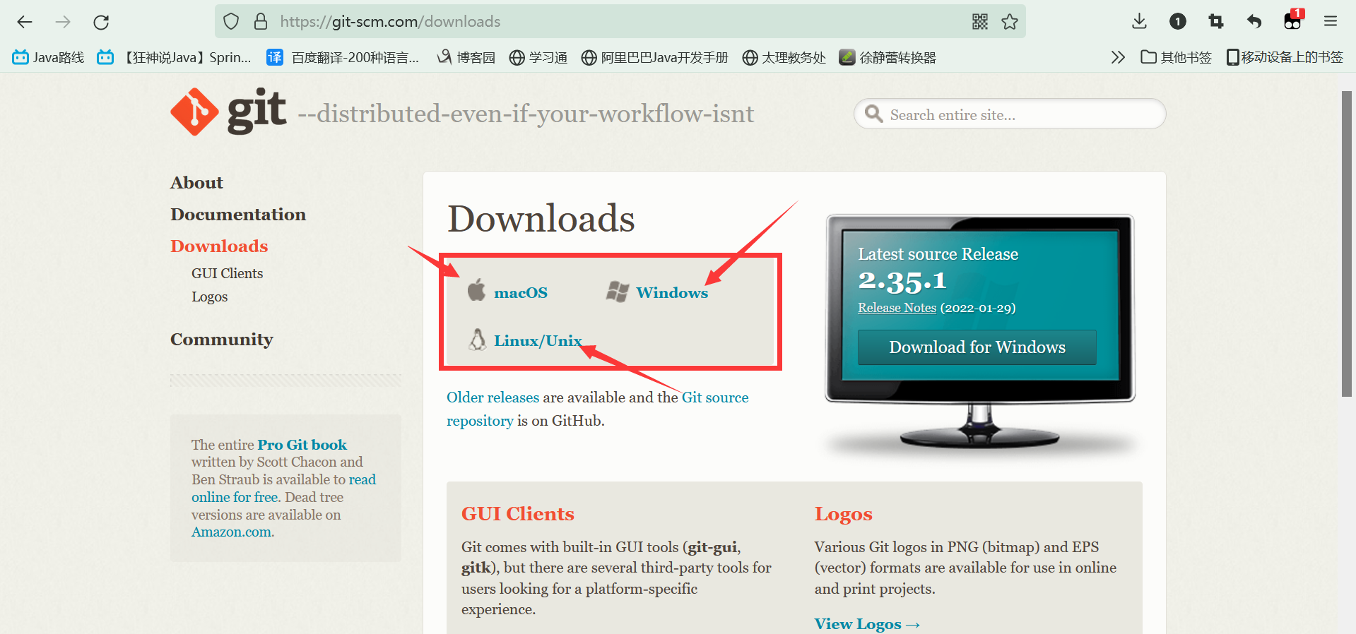The width and height of the screenshot is (1356, 634).
Task: Open the GUI Clients heading link
Action: point(518,514)
